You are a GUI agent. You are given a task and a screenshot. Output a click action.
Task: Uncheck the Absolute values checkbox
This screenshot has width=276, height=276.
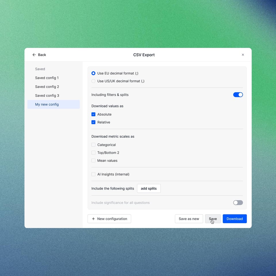pos(93,114)
